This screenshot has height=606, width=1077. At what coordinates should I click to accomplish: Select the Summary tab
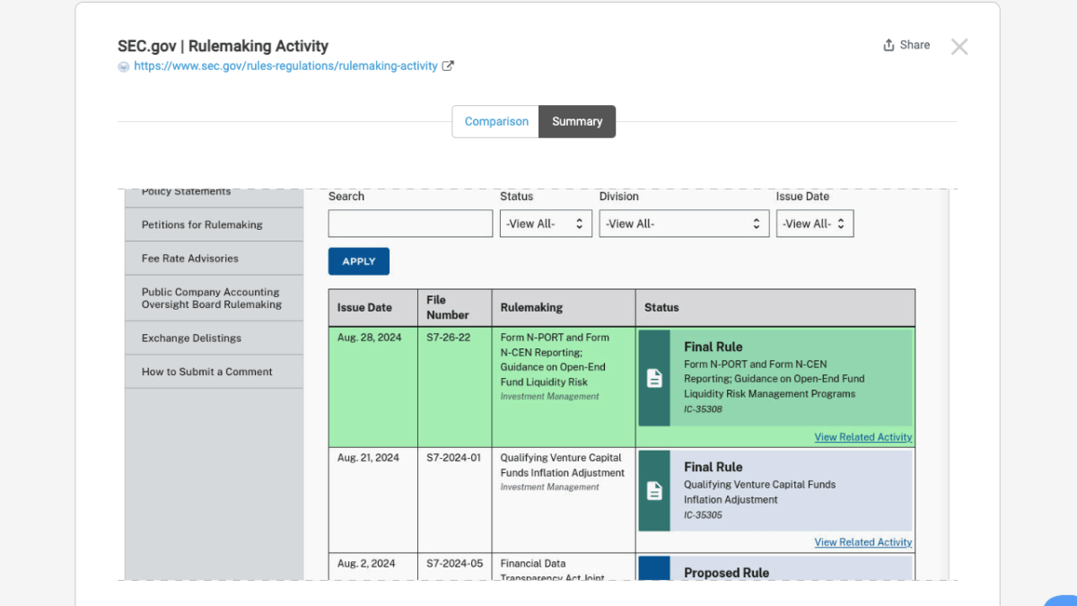tap(577, 121)
